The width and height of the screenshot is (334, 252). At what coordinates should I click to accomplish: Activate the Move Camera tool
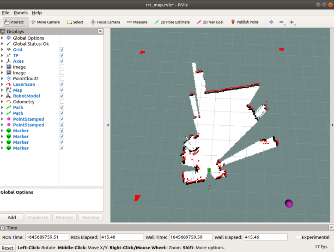pyautogui.click(x=45, y=22)
